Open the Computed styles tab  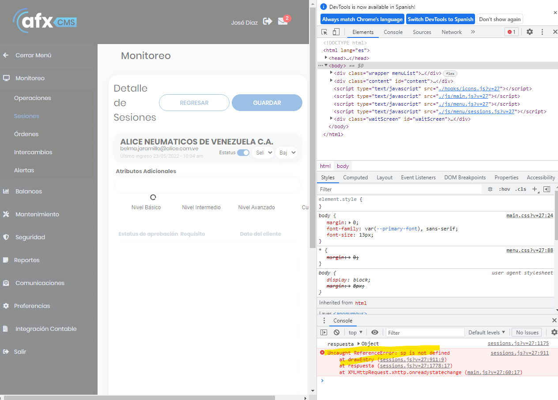355,178
